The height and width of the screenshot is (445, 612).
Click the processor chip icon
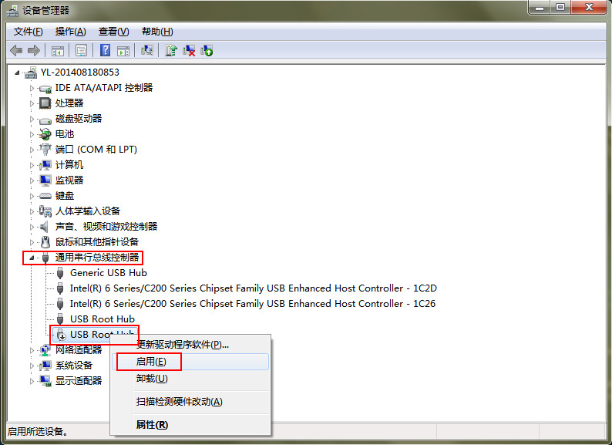point(45,103)
